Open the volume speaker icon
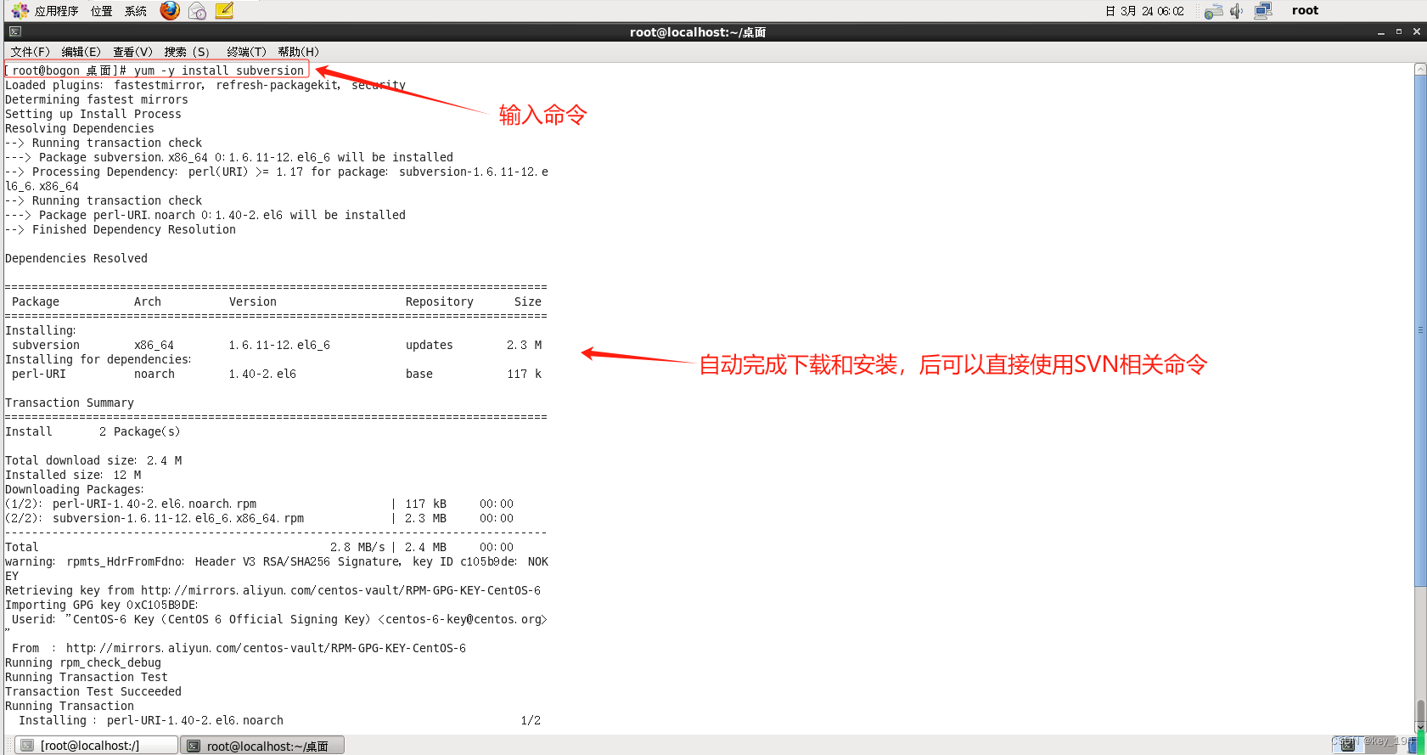The width and height of the screenshot is (1427, 755). click(1237, 11)
